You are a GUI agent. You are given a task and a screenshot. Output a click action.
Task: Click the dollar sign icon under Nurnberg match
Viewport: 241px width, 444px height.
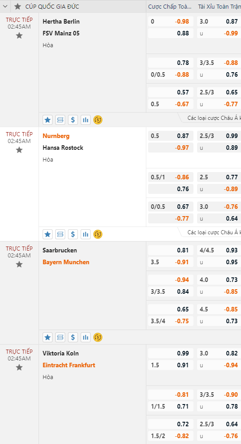[73, 234]
